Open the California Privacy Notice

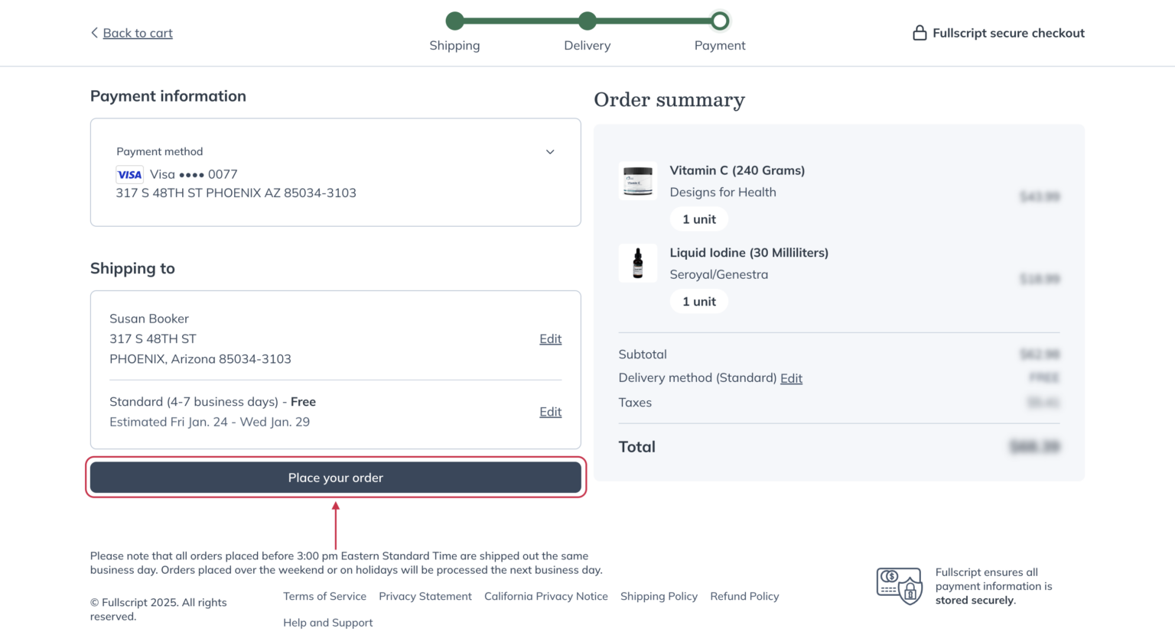pos(545,596)
